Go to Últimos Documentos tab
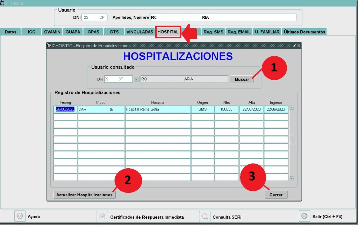Viewport: 358px width, 226px height. [x=304, y=32]
